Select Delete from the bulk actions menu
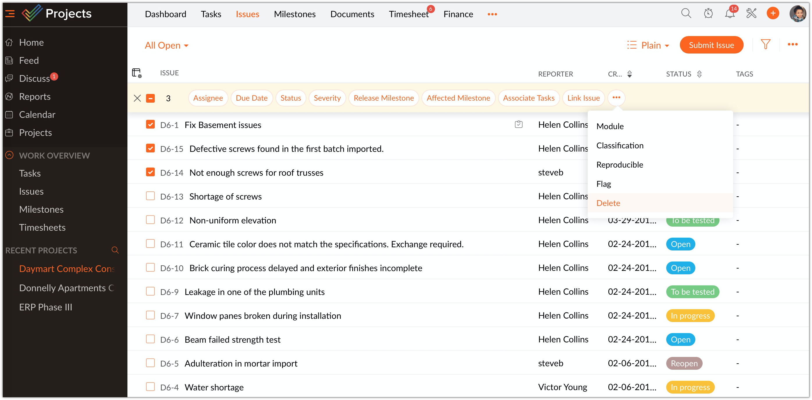Image resolution: width=812 pixels, height=400 pixels. pyautogui.click(x=608, y=203)
